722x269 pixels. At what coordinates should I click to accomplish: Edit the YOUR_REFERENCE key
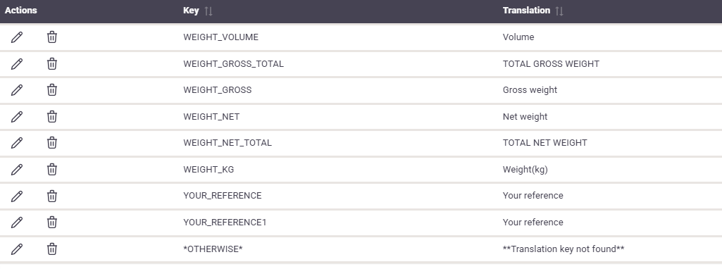(17, 196)
